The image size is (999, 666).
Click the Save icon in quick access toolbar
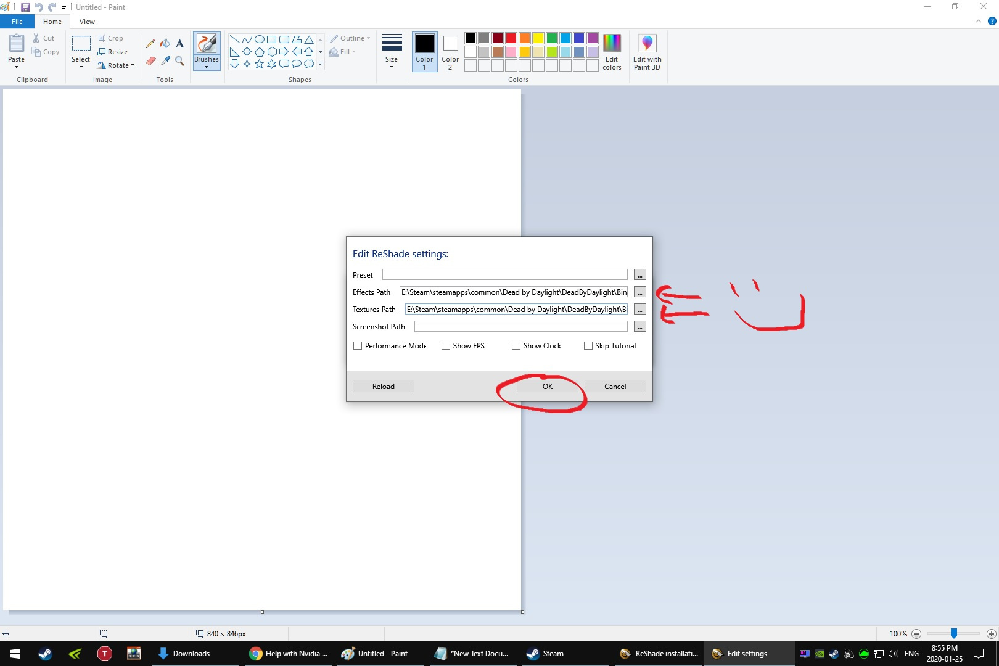pyautogui.click(x=25, y=7)
